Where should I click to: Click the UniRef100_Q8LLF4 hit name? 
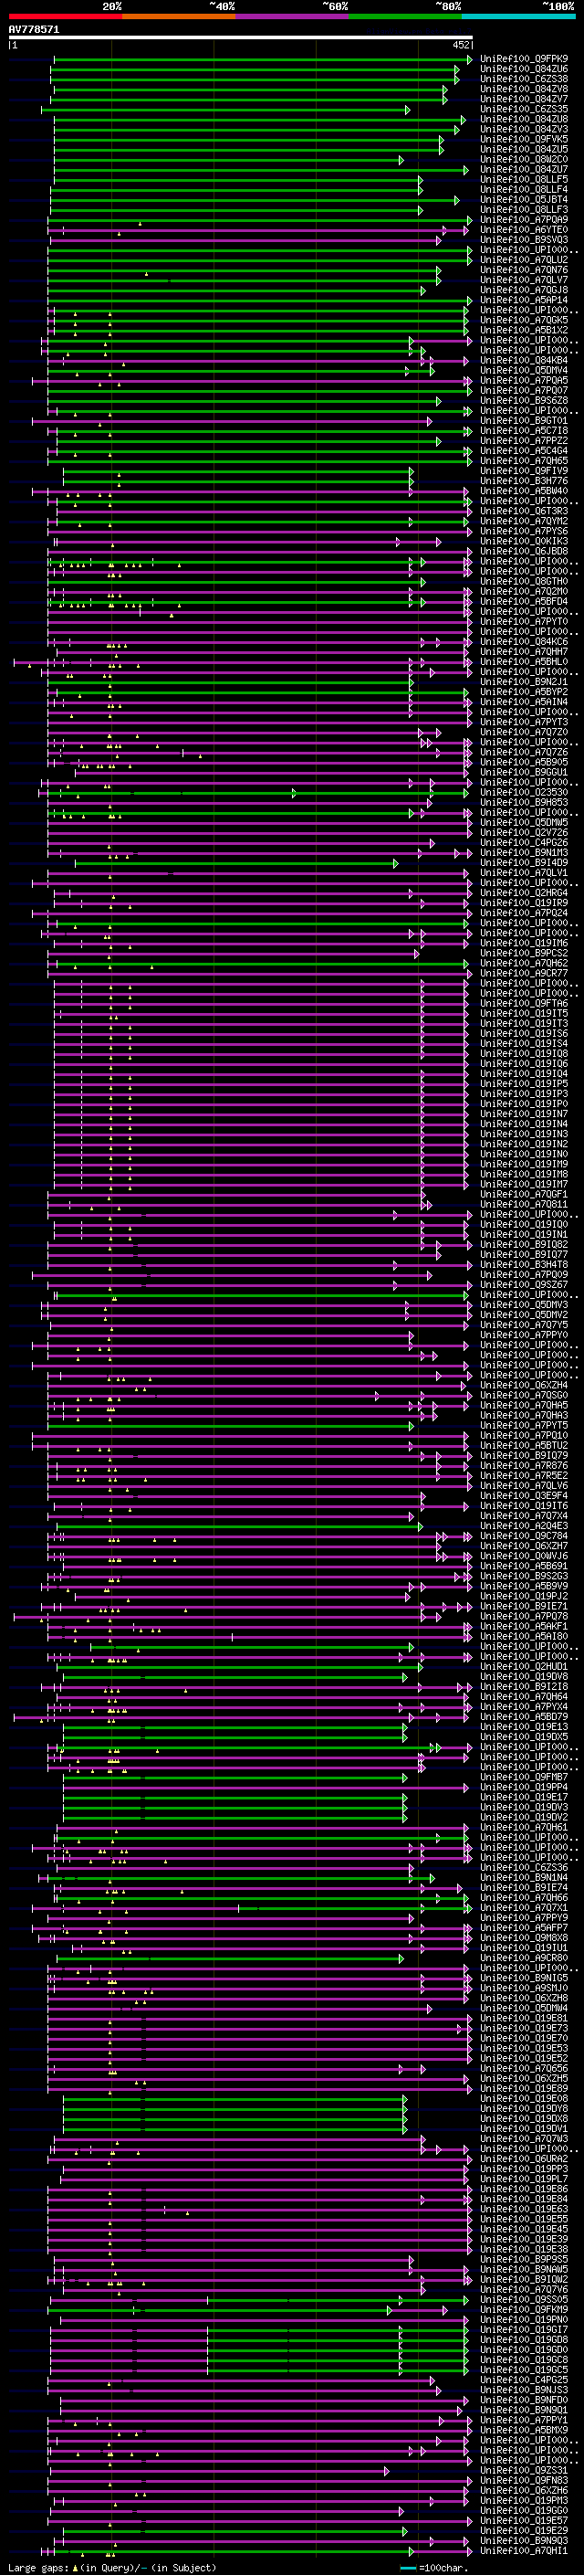tap(524, 190)
